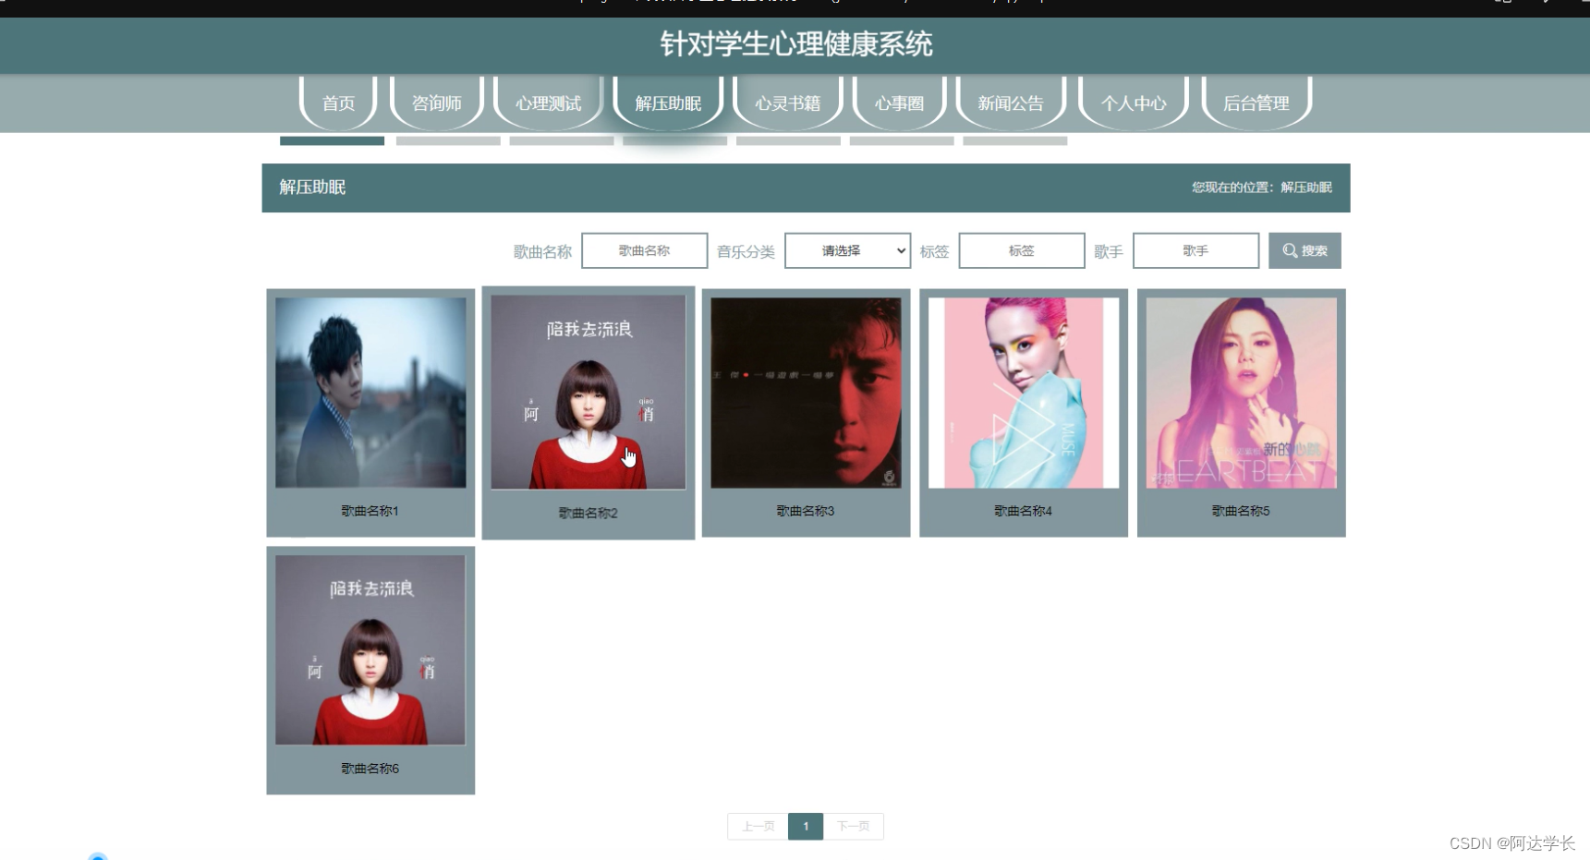
Task: Click the 上一页 pagination button
Action: tap(758, 826)
